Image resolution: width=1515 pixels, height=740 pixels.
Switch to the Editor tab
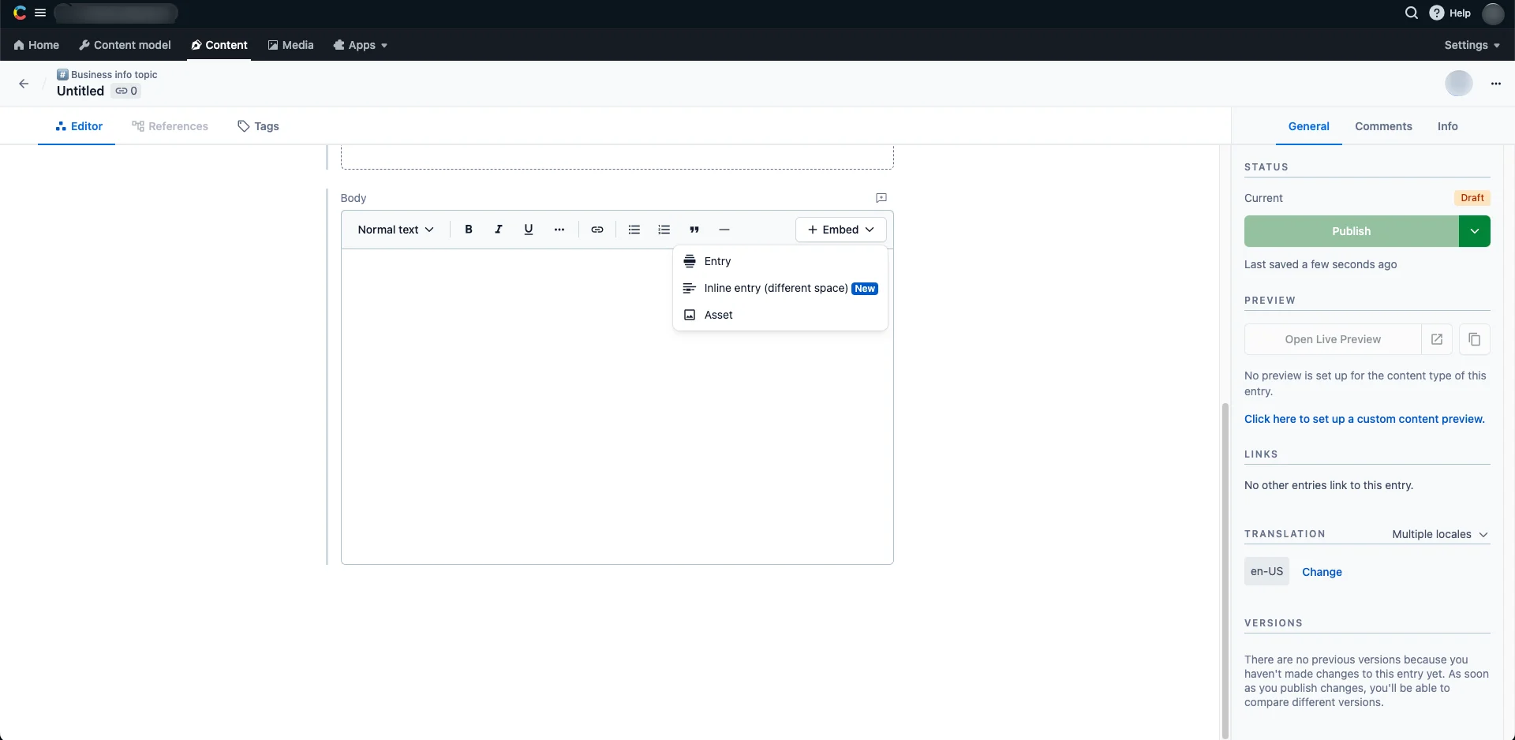click(78, 126)
